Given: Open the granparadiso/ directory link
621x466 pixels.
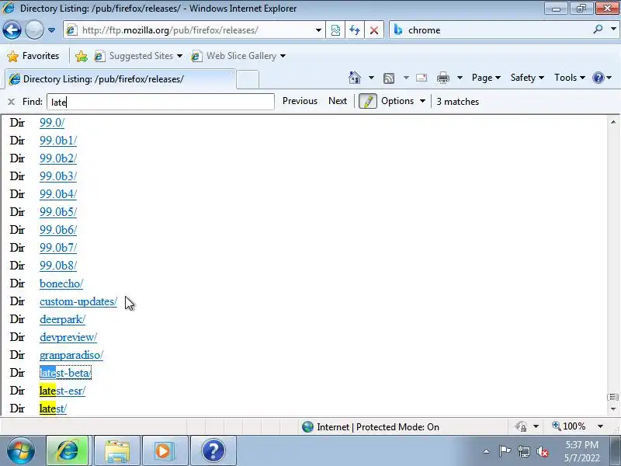Looking at the screenshot, I should pyautogui.click(x=71, y=355).
